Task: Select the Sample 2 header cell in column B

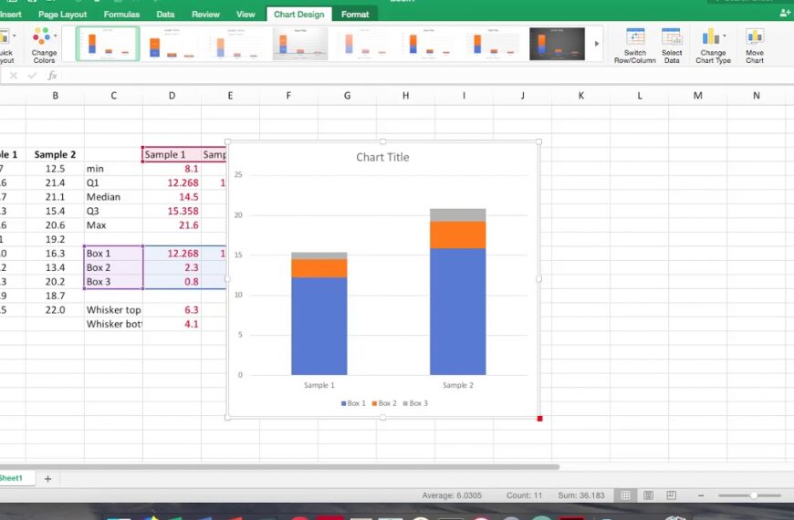Action: pyautogui.click(x=55, y=154)
